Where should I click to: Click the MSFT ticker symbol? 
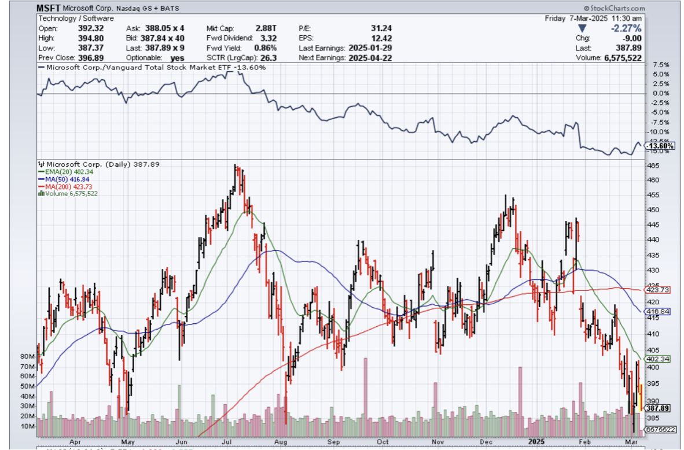tap(47, 8)
